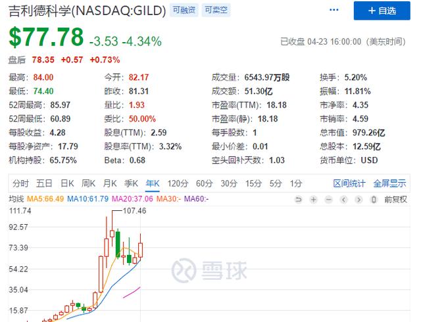Select the 月K monthly candlestick tab
421x322 pixels.
(x=110, y=183)
